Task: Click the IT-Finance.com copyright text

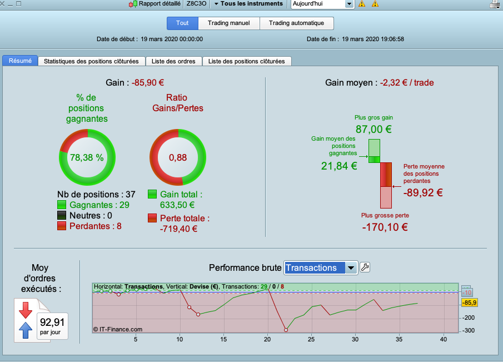Action: click(x=118, y=329)
